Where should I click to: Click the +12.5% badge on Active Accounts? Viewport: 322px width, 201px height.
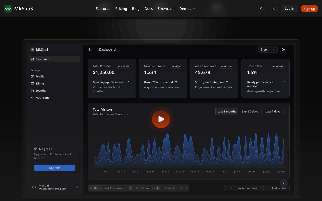pyautogui.click(x=226, y=66)
